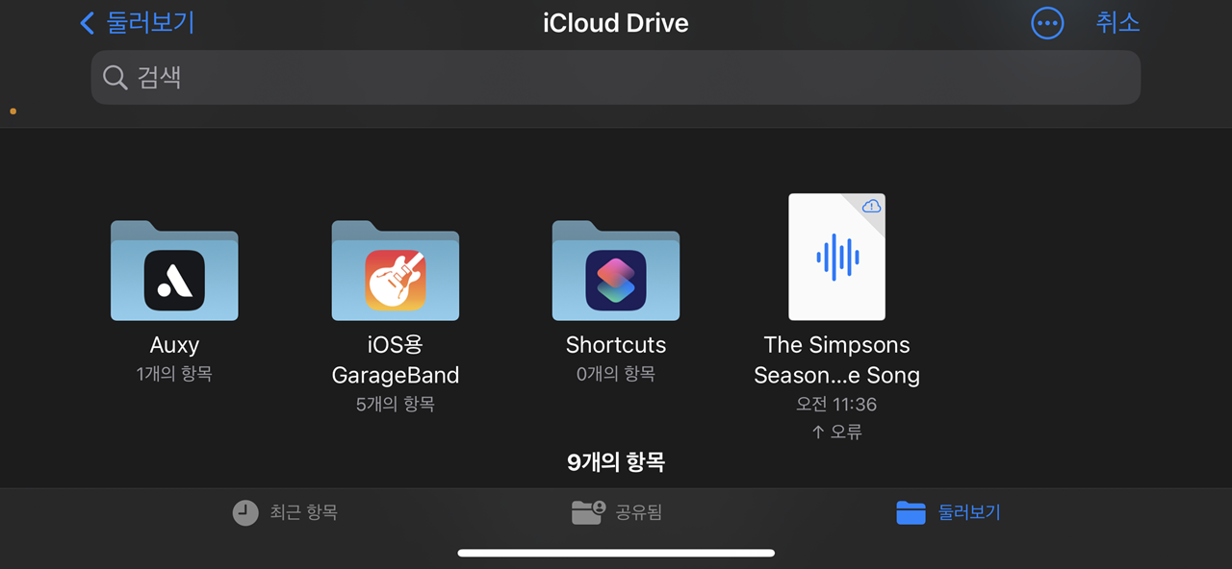Open the Shortcuts folder
Viewport: 1232px width, 569px height.
(x=616, y=270)
